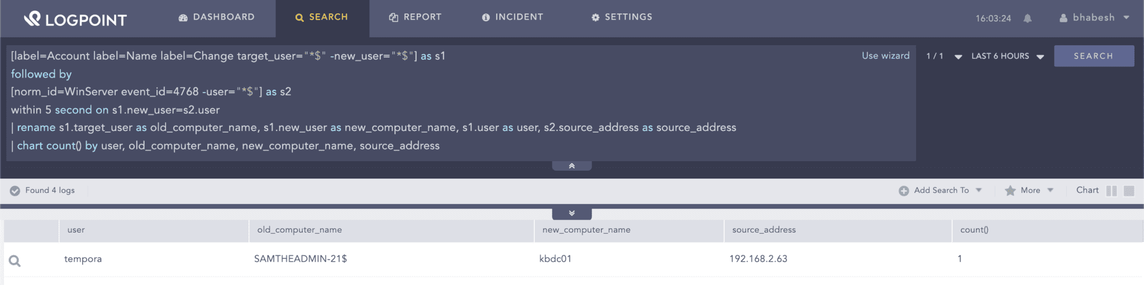Viewport: 1144px width, 285px height.
Task: Click the magnifier icon in tempora row
Action: (x=15, y=261)
